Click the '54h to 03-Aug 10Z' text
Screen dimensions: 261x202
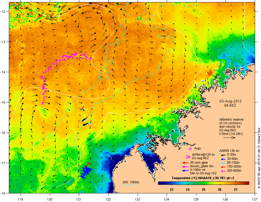tap(203, 173)
